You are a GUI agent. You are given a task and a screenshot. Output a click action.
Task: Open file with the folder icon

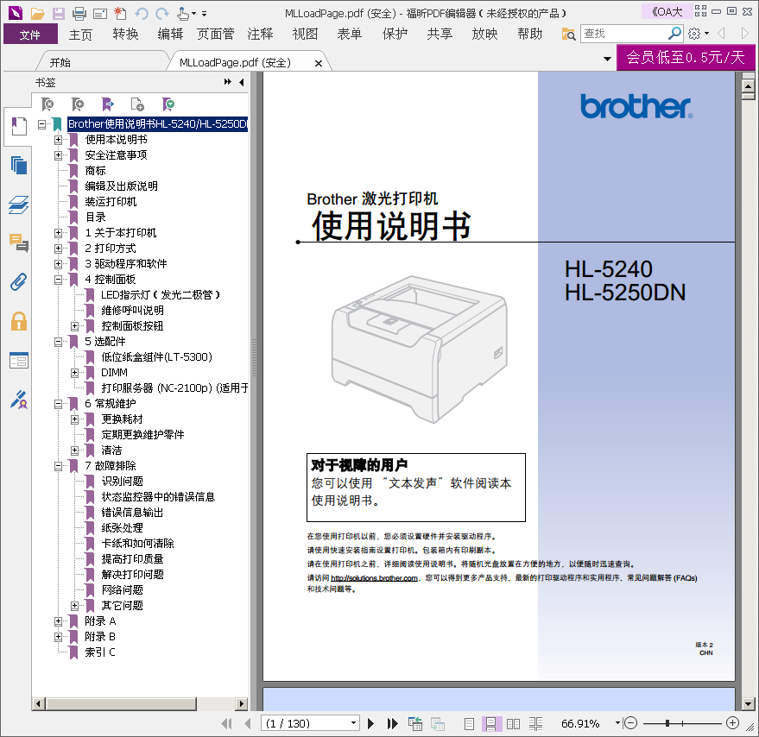click(x=37, y=14)
